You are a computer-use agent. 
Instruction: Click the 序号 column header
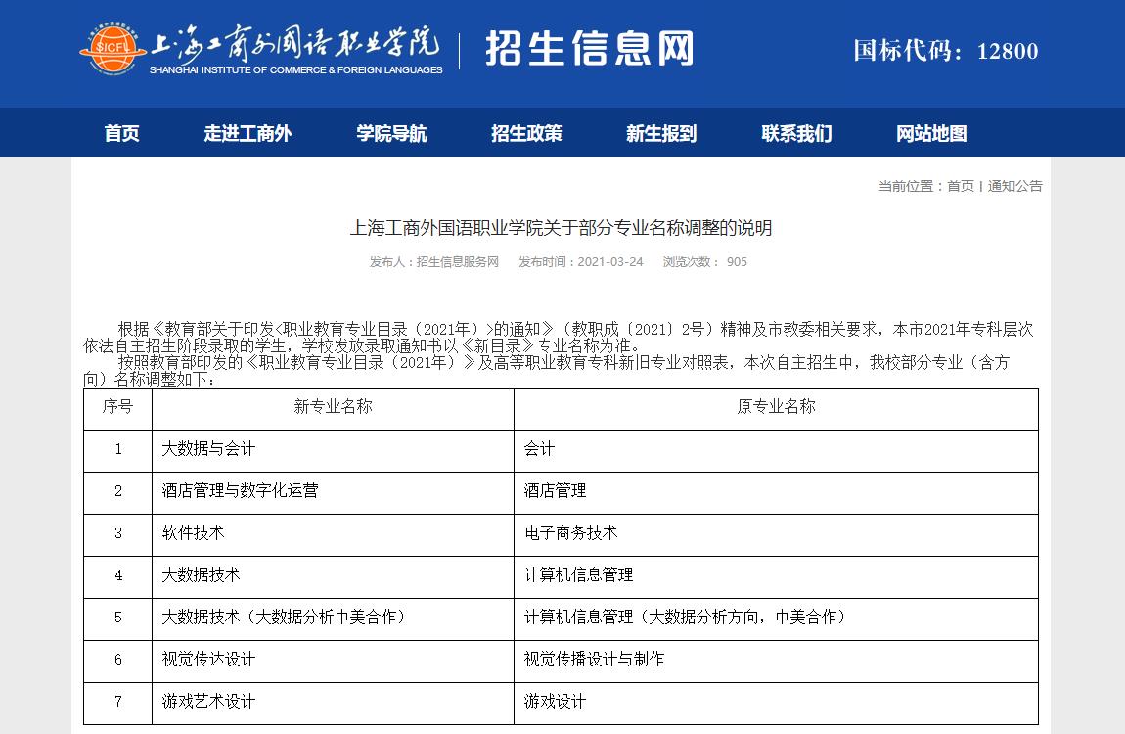click(117, 409)
